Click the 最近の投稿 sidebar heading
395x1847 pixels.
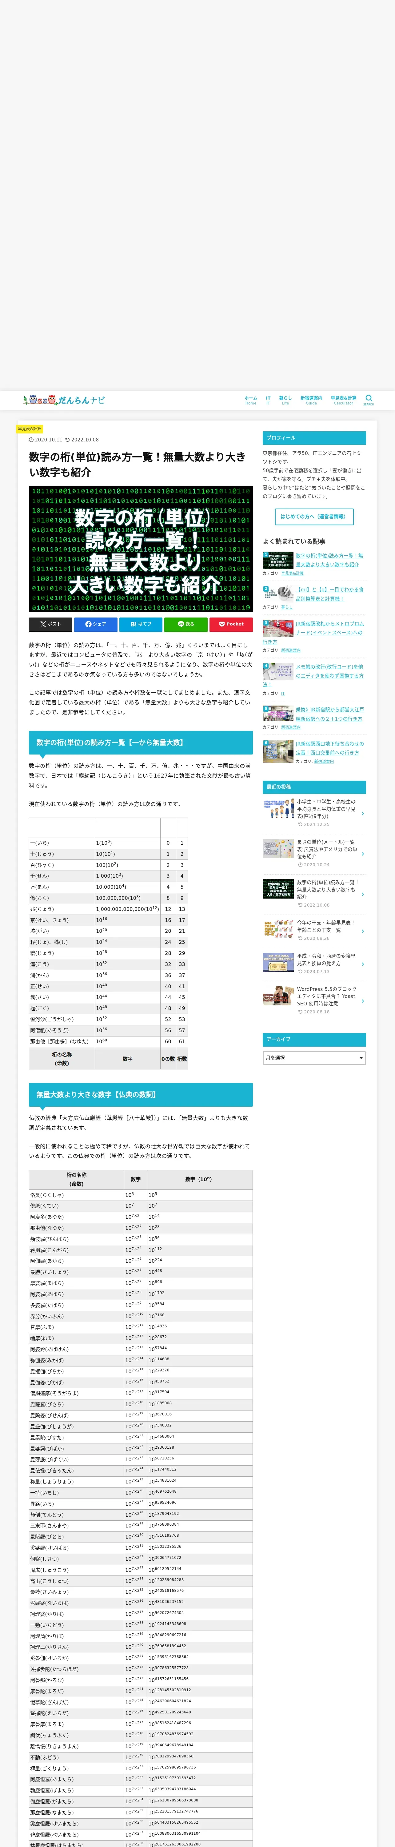click(314, 787)
